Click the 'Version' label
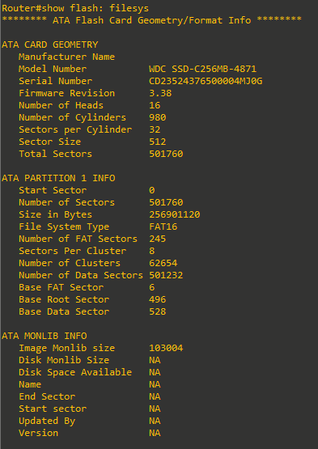This screenshot has width=318, height=449. (38, 433)
